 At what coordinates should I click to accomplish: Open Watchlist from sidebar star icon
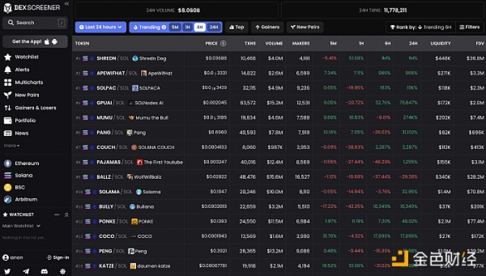click(x=8, y=57)
